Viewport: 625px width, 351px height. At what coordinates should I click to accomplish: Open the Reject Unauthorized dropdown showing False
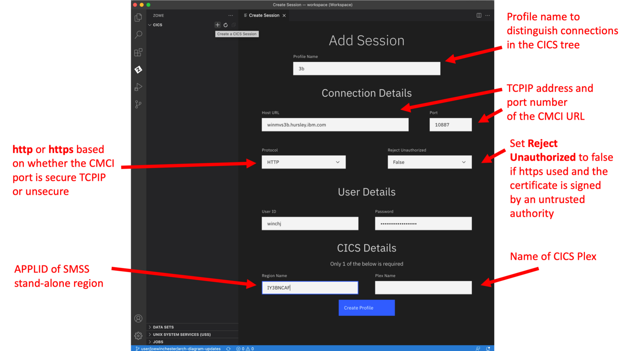click(x=429, y=162)
